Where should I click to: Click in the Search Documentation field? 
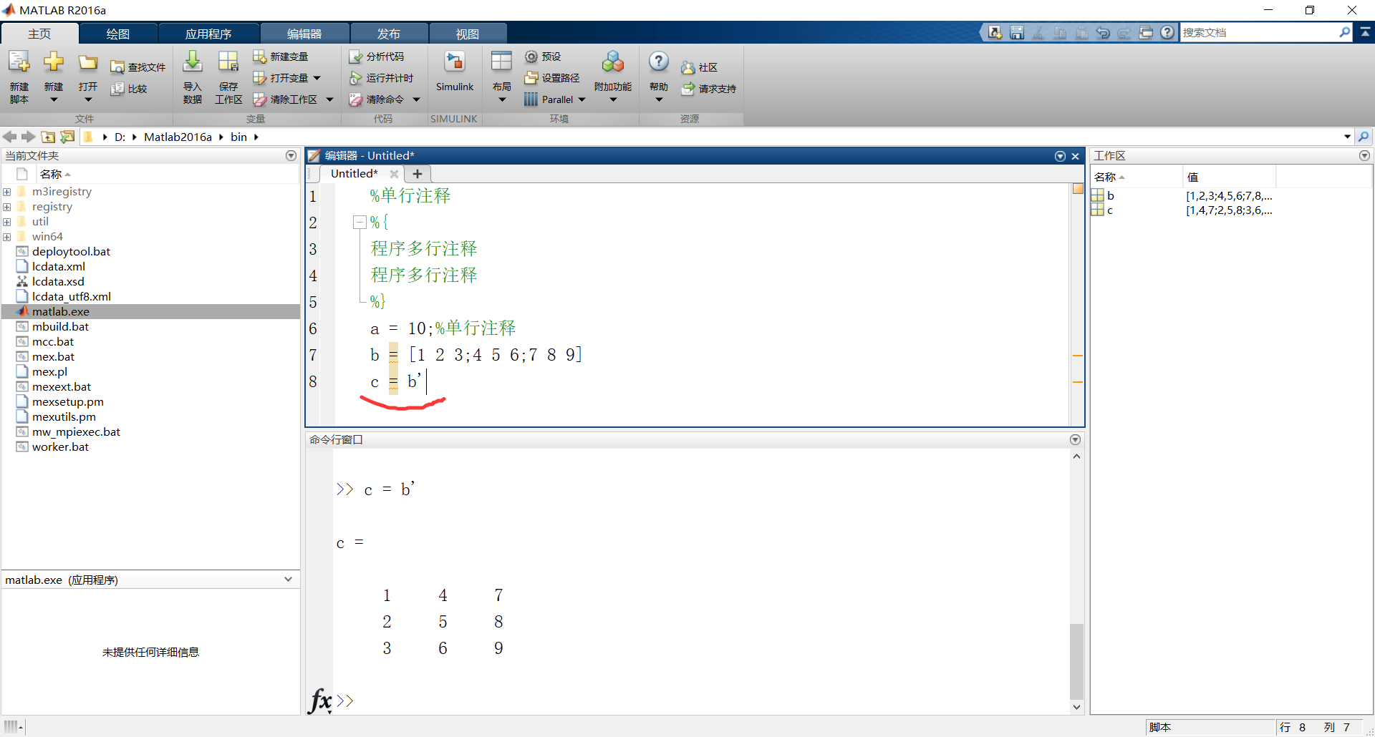1258,32
